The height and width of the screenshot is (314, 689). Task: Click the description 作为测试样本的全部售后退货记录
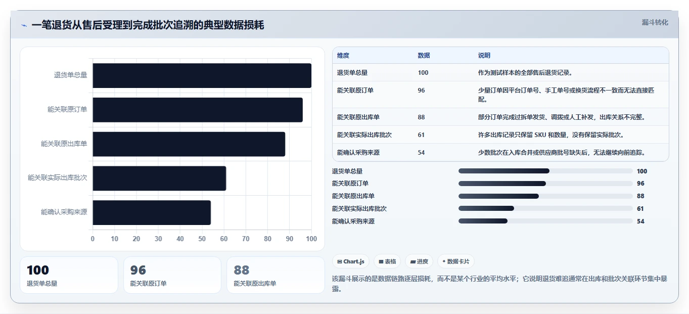tap(525, 73)
